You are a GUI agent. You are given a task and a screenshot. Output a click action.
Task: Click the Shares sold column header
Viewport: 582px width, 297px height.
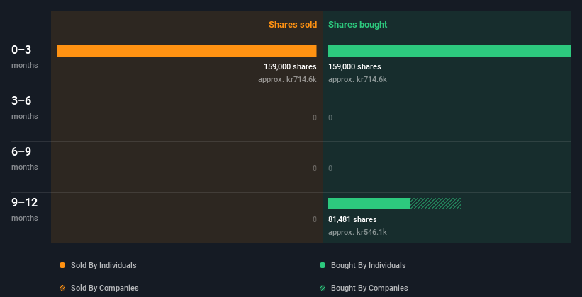pos(293,25)
